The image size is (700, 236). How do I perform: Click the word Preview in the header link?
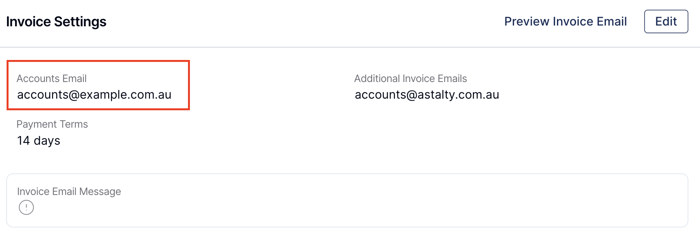[x=527, y=21]
